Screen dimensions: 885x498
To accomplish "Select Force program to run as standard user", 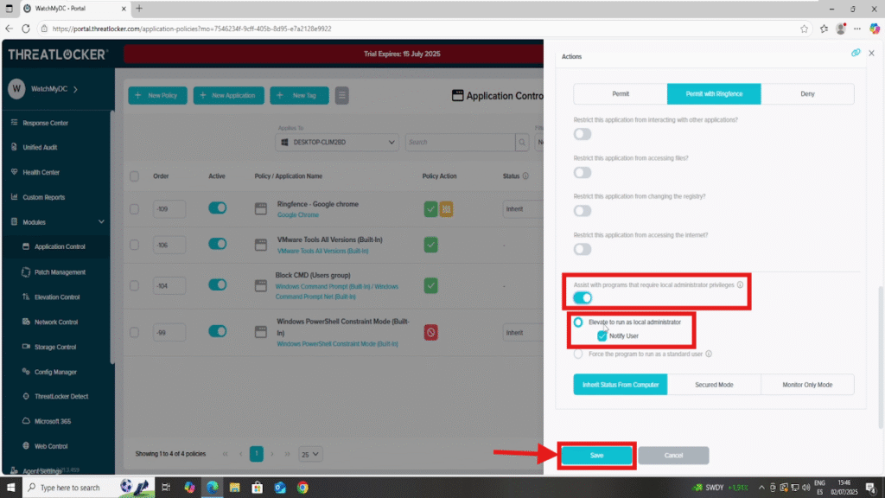I will coord(578,354).
